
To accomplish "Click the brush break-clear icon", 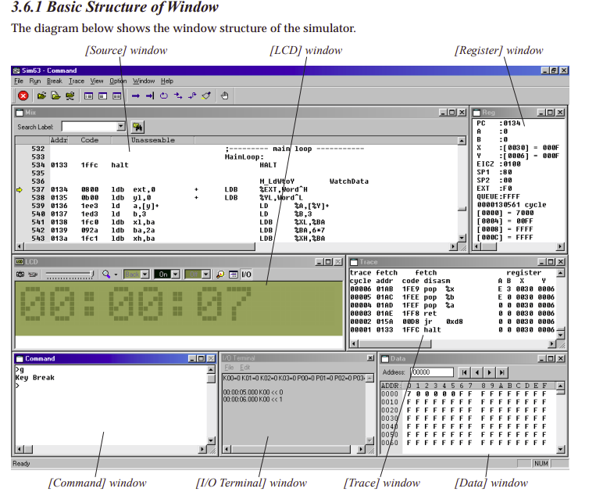I will (206, 96).
